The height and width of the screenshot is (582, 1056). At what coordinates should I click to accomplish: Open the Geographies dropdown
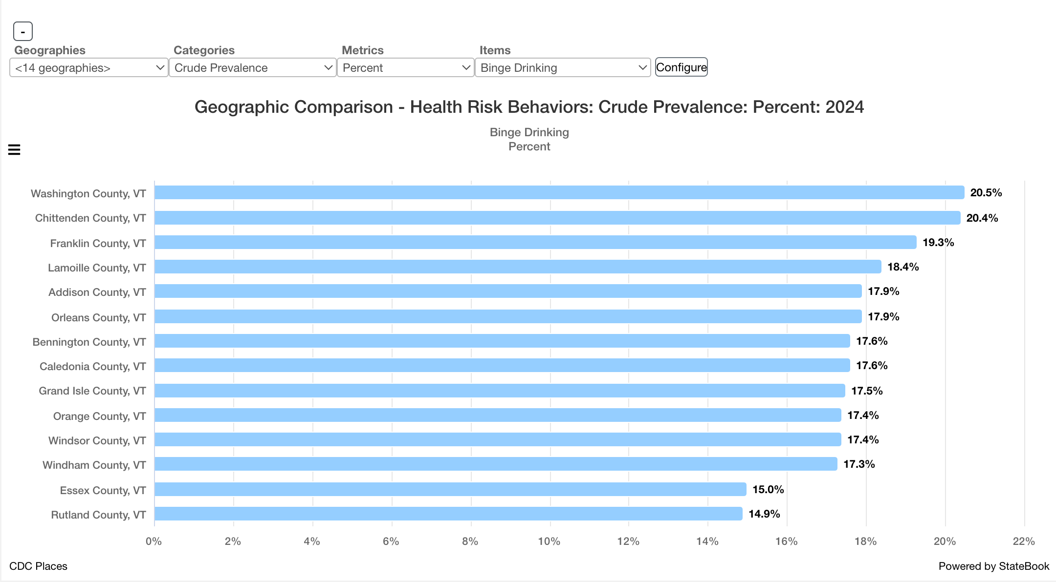[88, 68]
